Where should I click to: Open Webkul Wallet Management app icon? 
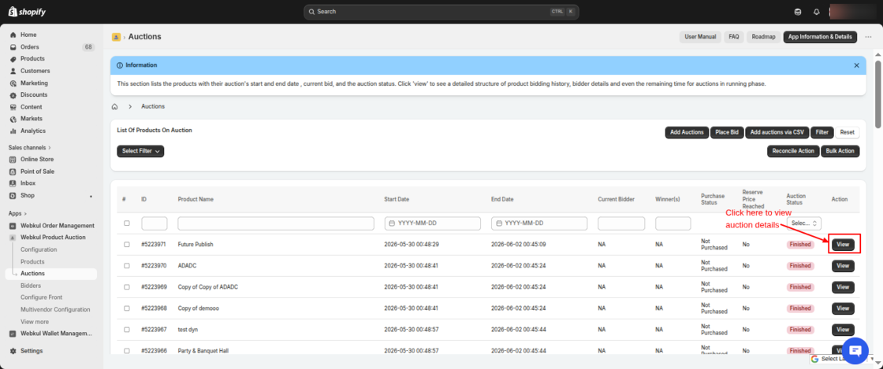pyautogui.click(x=13, y=334)
